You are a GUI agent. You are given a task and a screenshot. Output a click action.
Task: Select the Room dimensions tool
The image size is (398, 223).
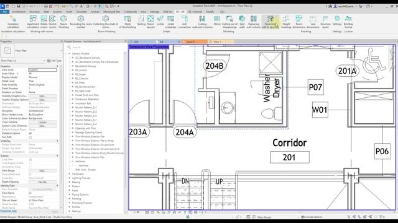click(298, 22)
